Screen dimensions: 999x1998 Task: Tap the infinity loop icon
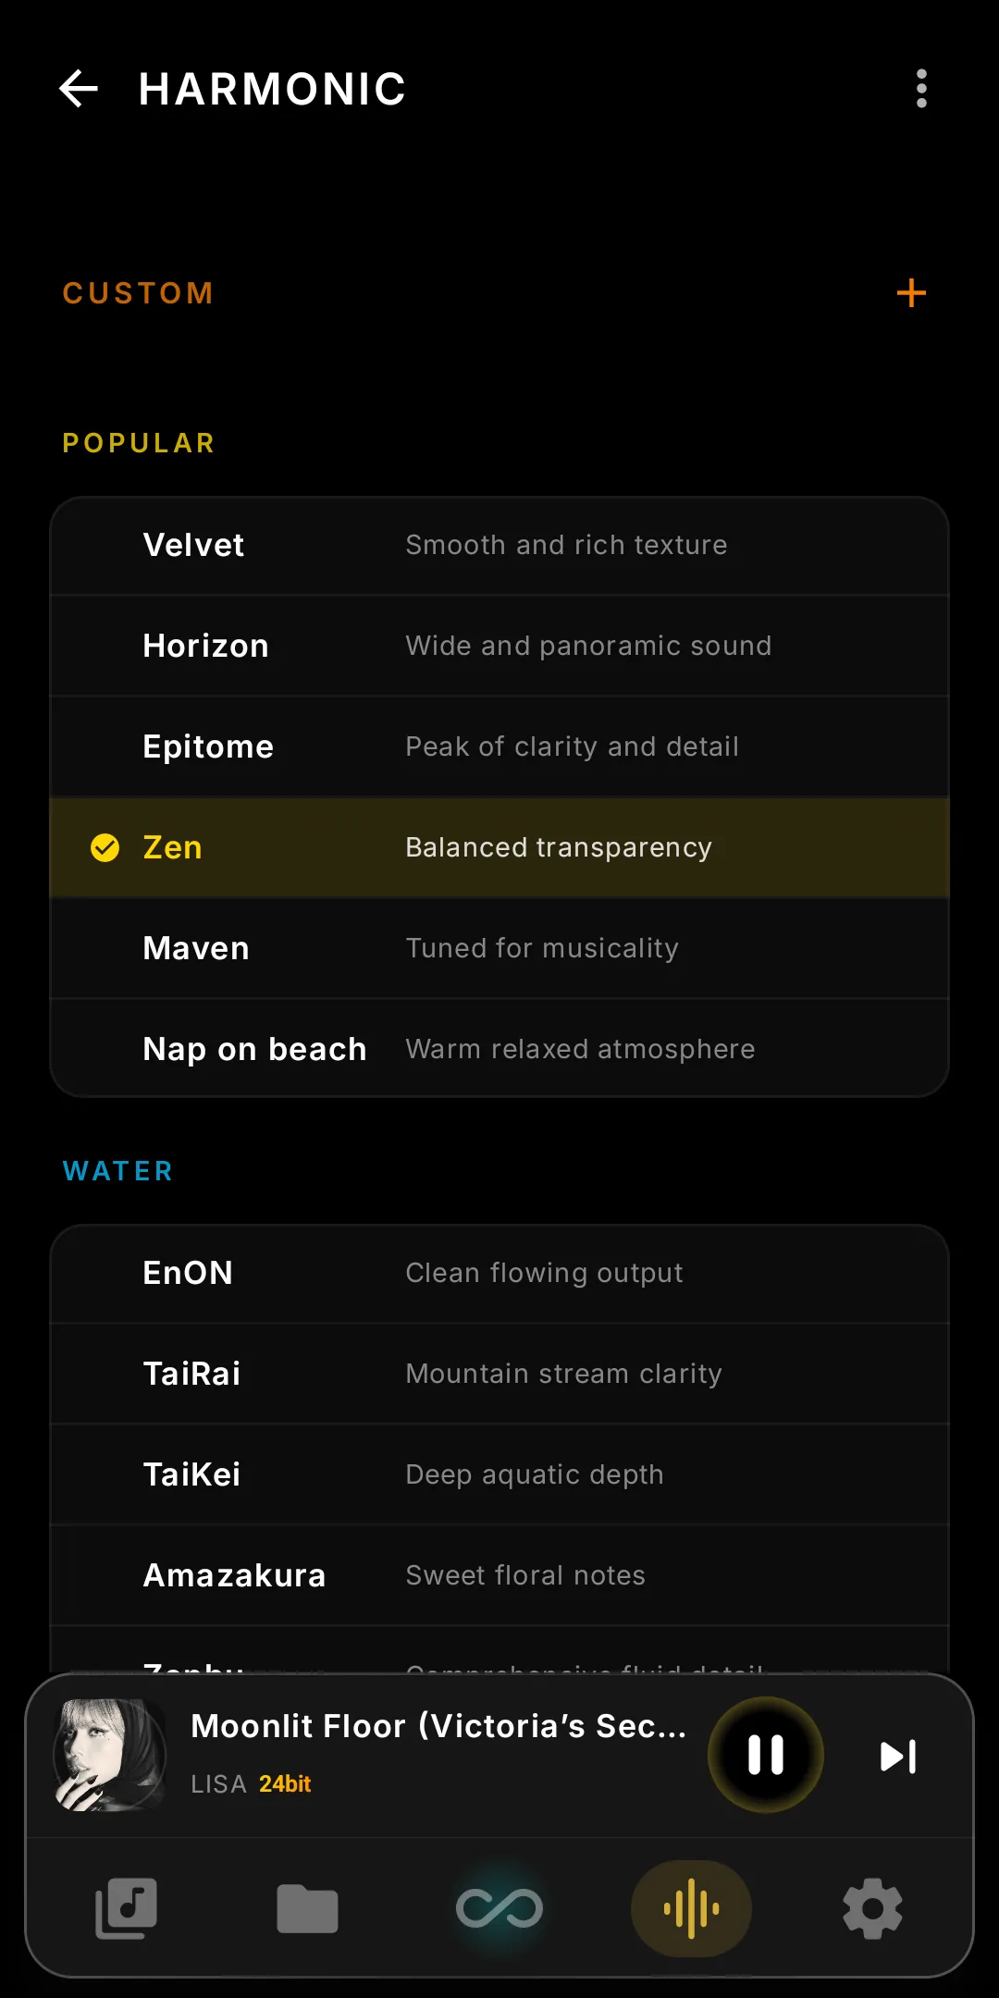(499, 1908)
